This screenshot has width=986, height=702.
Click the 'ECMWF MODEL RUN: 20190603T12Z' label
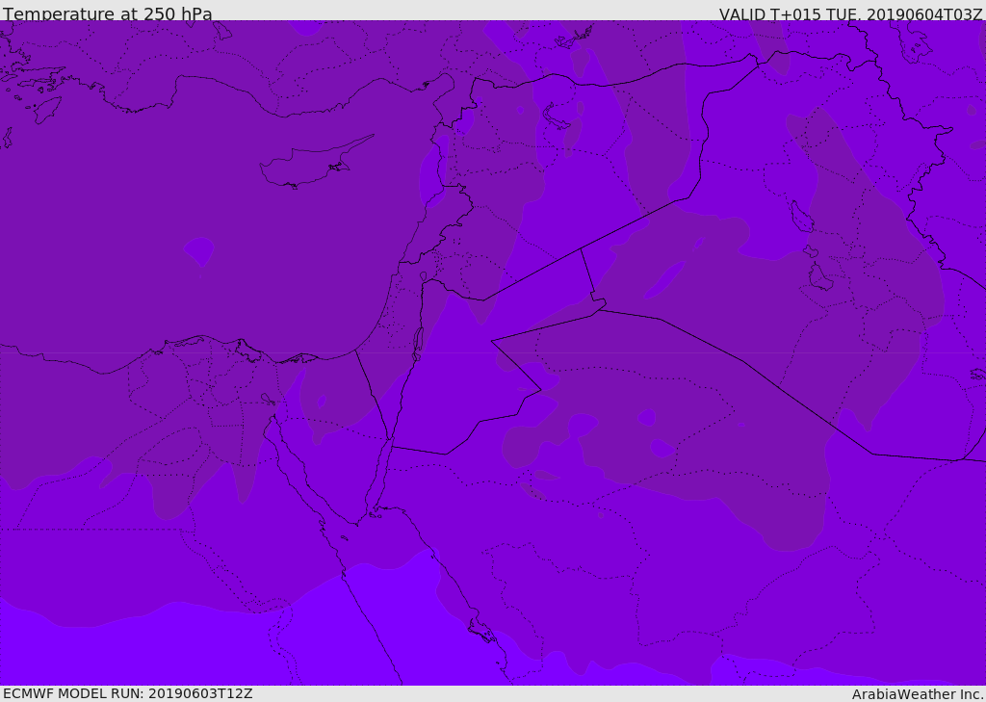click(x=128, y=693)
